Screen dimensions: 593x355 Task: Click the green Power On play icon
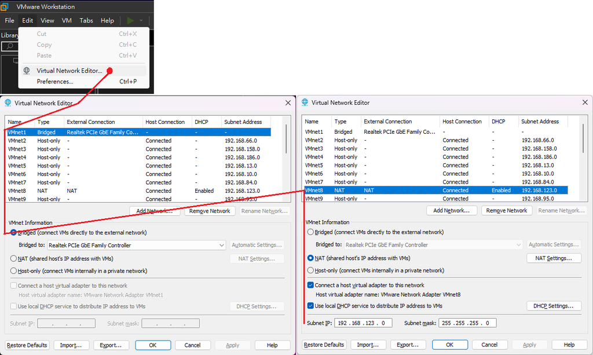[x=130, y=20]
